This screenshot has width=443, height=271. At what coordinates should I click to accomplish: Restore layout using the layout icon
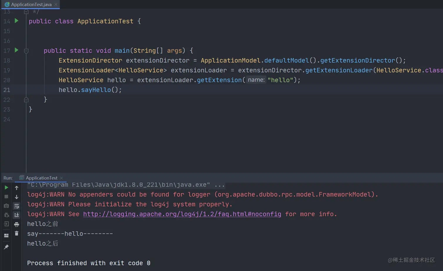6,235
